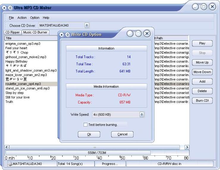Open the Choose CD Driver dropdown
Image resolution: width=220 pixels, height=170 pixels.
point(87,25)
